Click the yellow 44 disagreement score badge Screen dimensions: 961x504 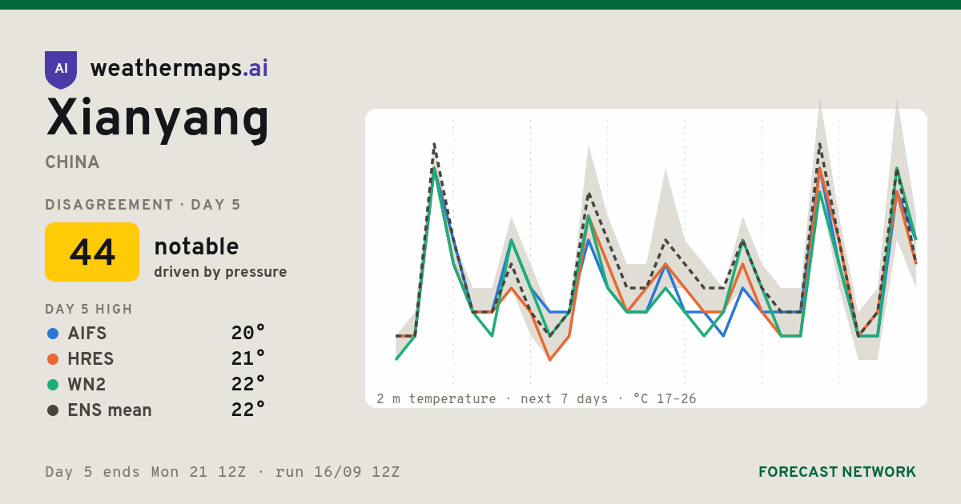92,252
